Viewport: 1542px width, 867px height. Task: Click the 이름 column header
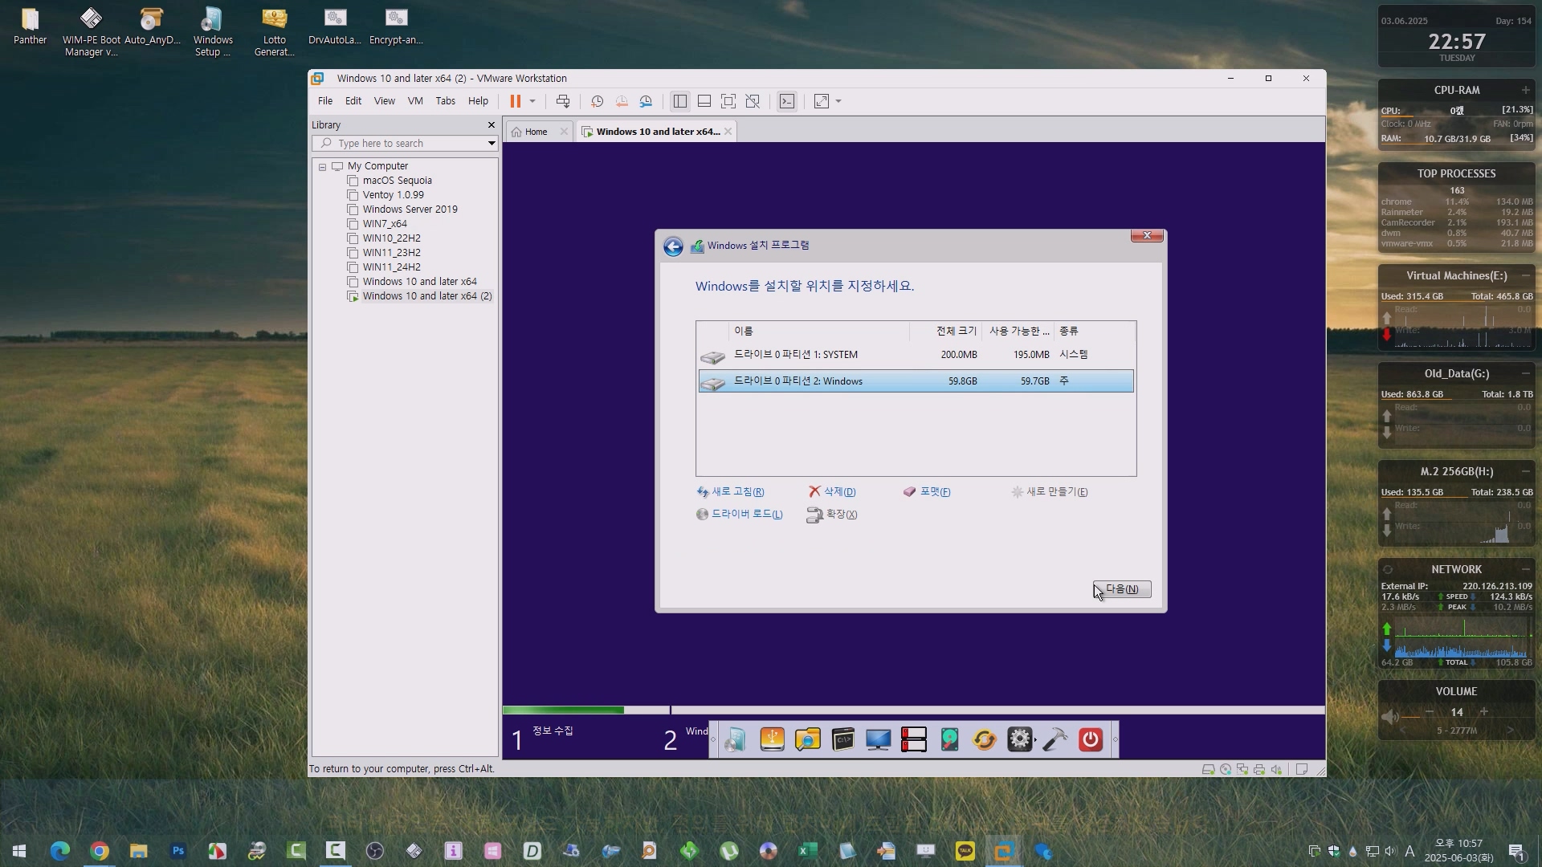pos(819,331)
